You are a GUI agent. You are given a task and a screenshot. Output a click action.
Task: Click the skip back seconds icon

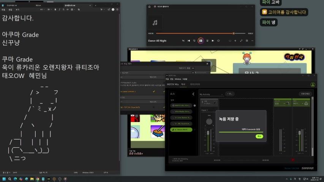click(194, 41)
